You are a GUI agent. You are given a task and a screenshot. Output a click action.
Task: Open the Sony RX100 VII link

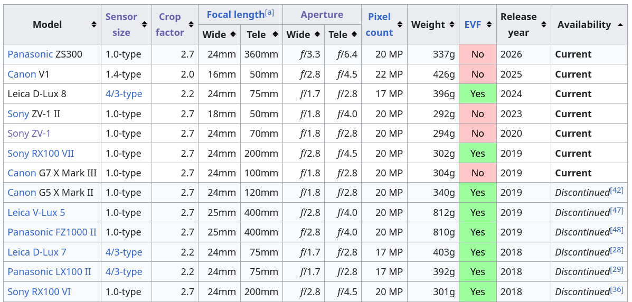tap(41, 153)
